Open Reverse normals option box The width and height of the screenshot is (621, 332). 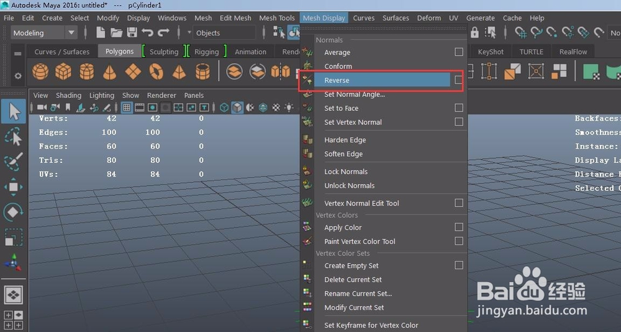pos(458,80)
